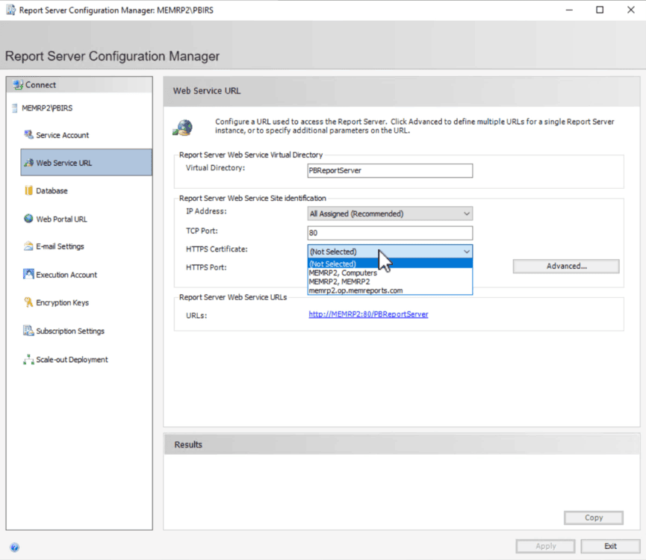646x560 pixels.
Task: Click the globe icon beside the description
Action: click(x=183, y=127)
